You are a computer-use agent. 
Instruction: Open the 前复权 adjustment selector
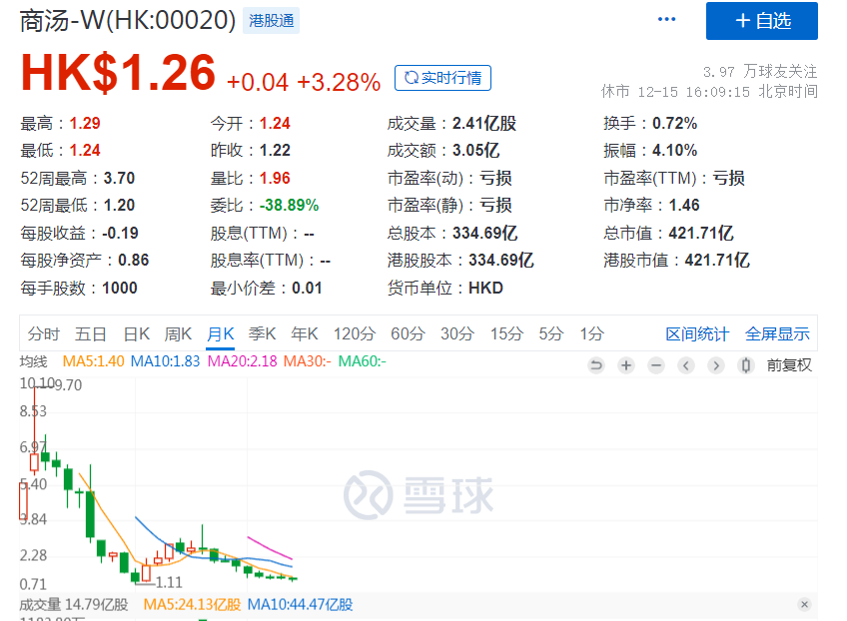(789, 366)
